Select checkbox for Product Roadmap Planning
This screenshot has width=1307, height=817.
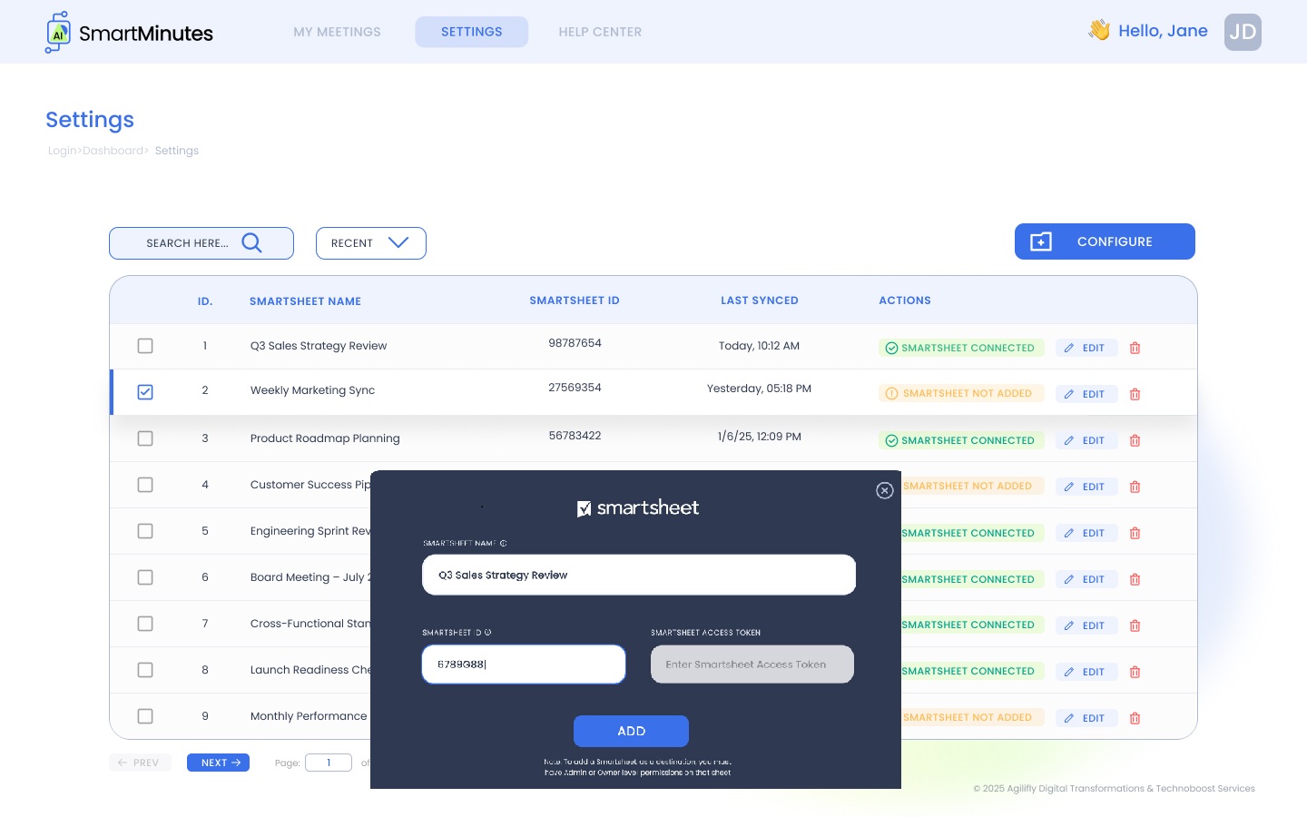145,438
